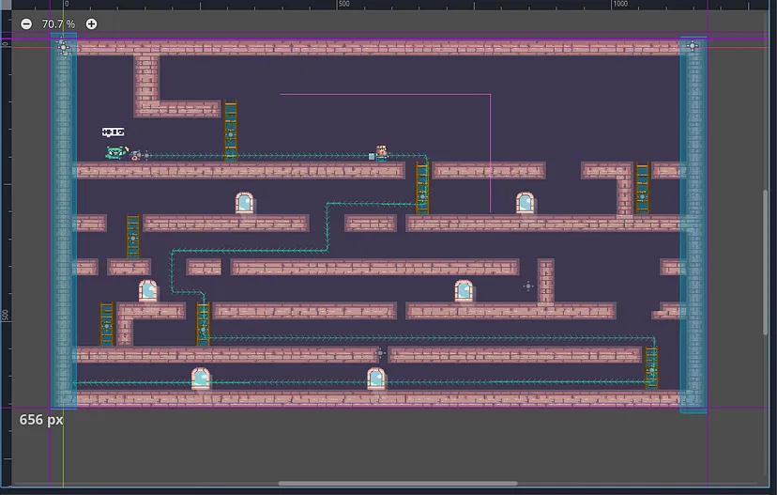Screen dimensions: 777x495
Task: Click the zoom out minus button
Action: coord(26,23)
